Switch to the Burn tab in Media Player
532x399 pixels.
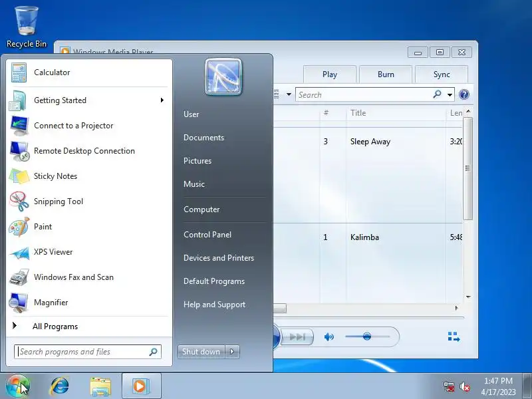click(386, 74)
